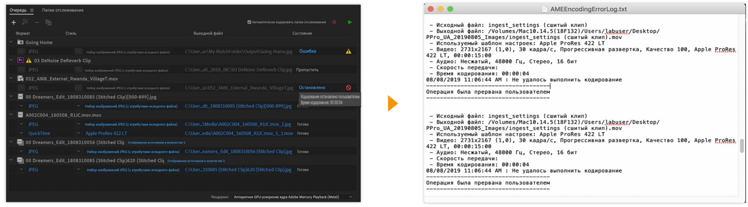
Task: Open format dropdown of JPEG under Dreamers_Edit_1808310056
Action: 21,151
